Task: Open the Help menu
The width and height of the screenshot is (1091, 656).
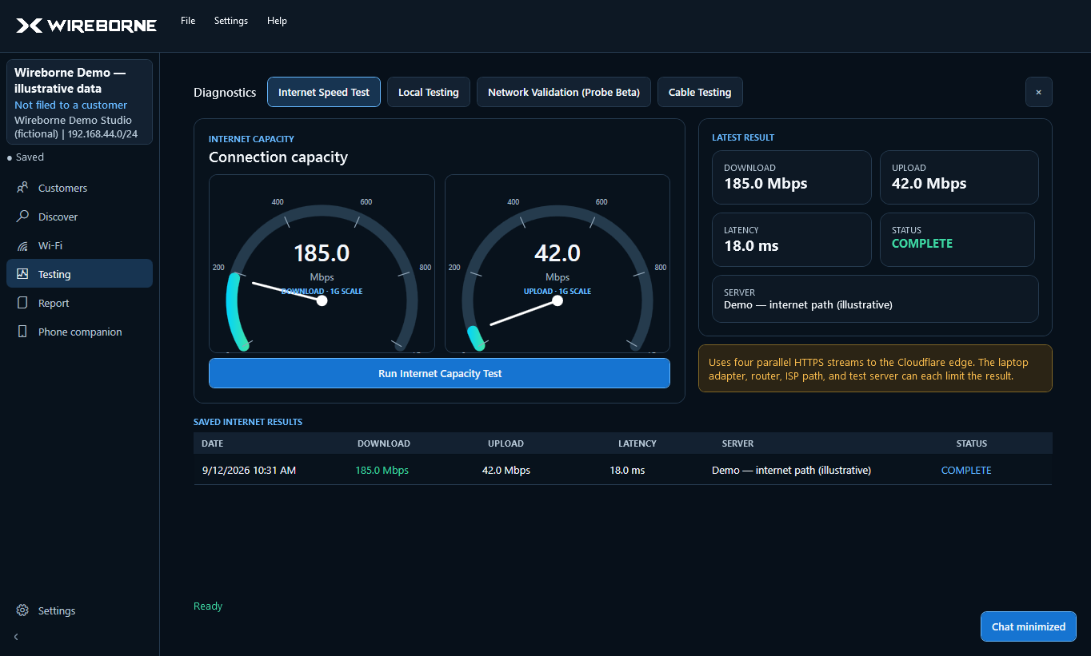Action: 277,21
